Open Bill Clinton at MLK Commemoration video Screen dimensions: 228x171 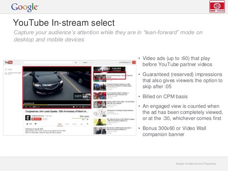point(113,130)
